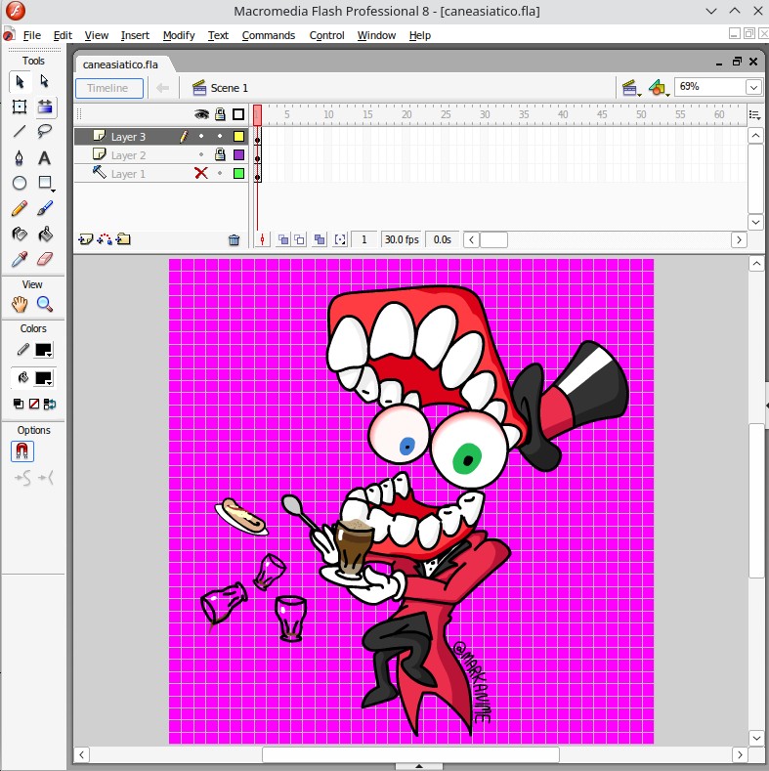Select the Paint Bucket tool

pyautogui.click(x=45, y=235)
